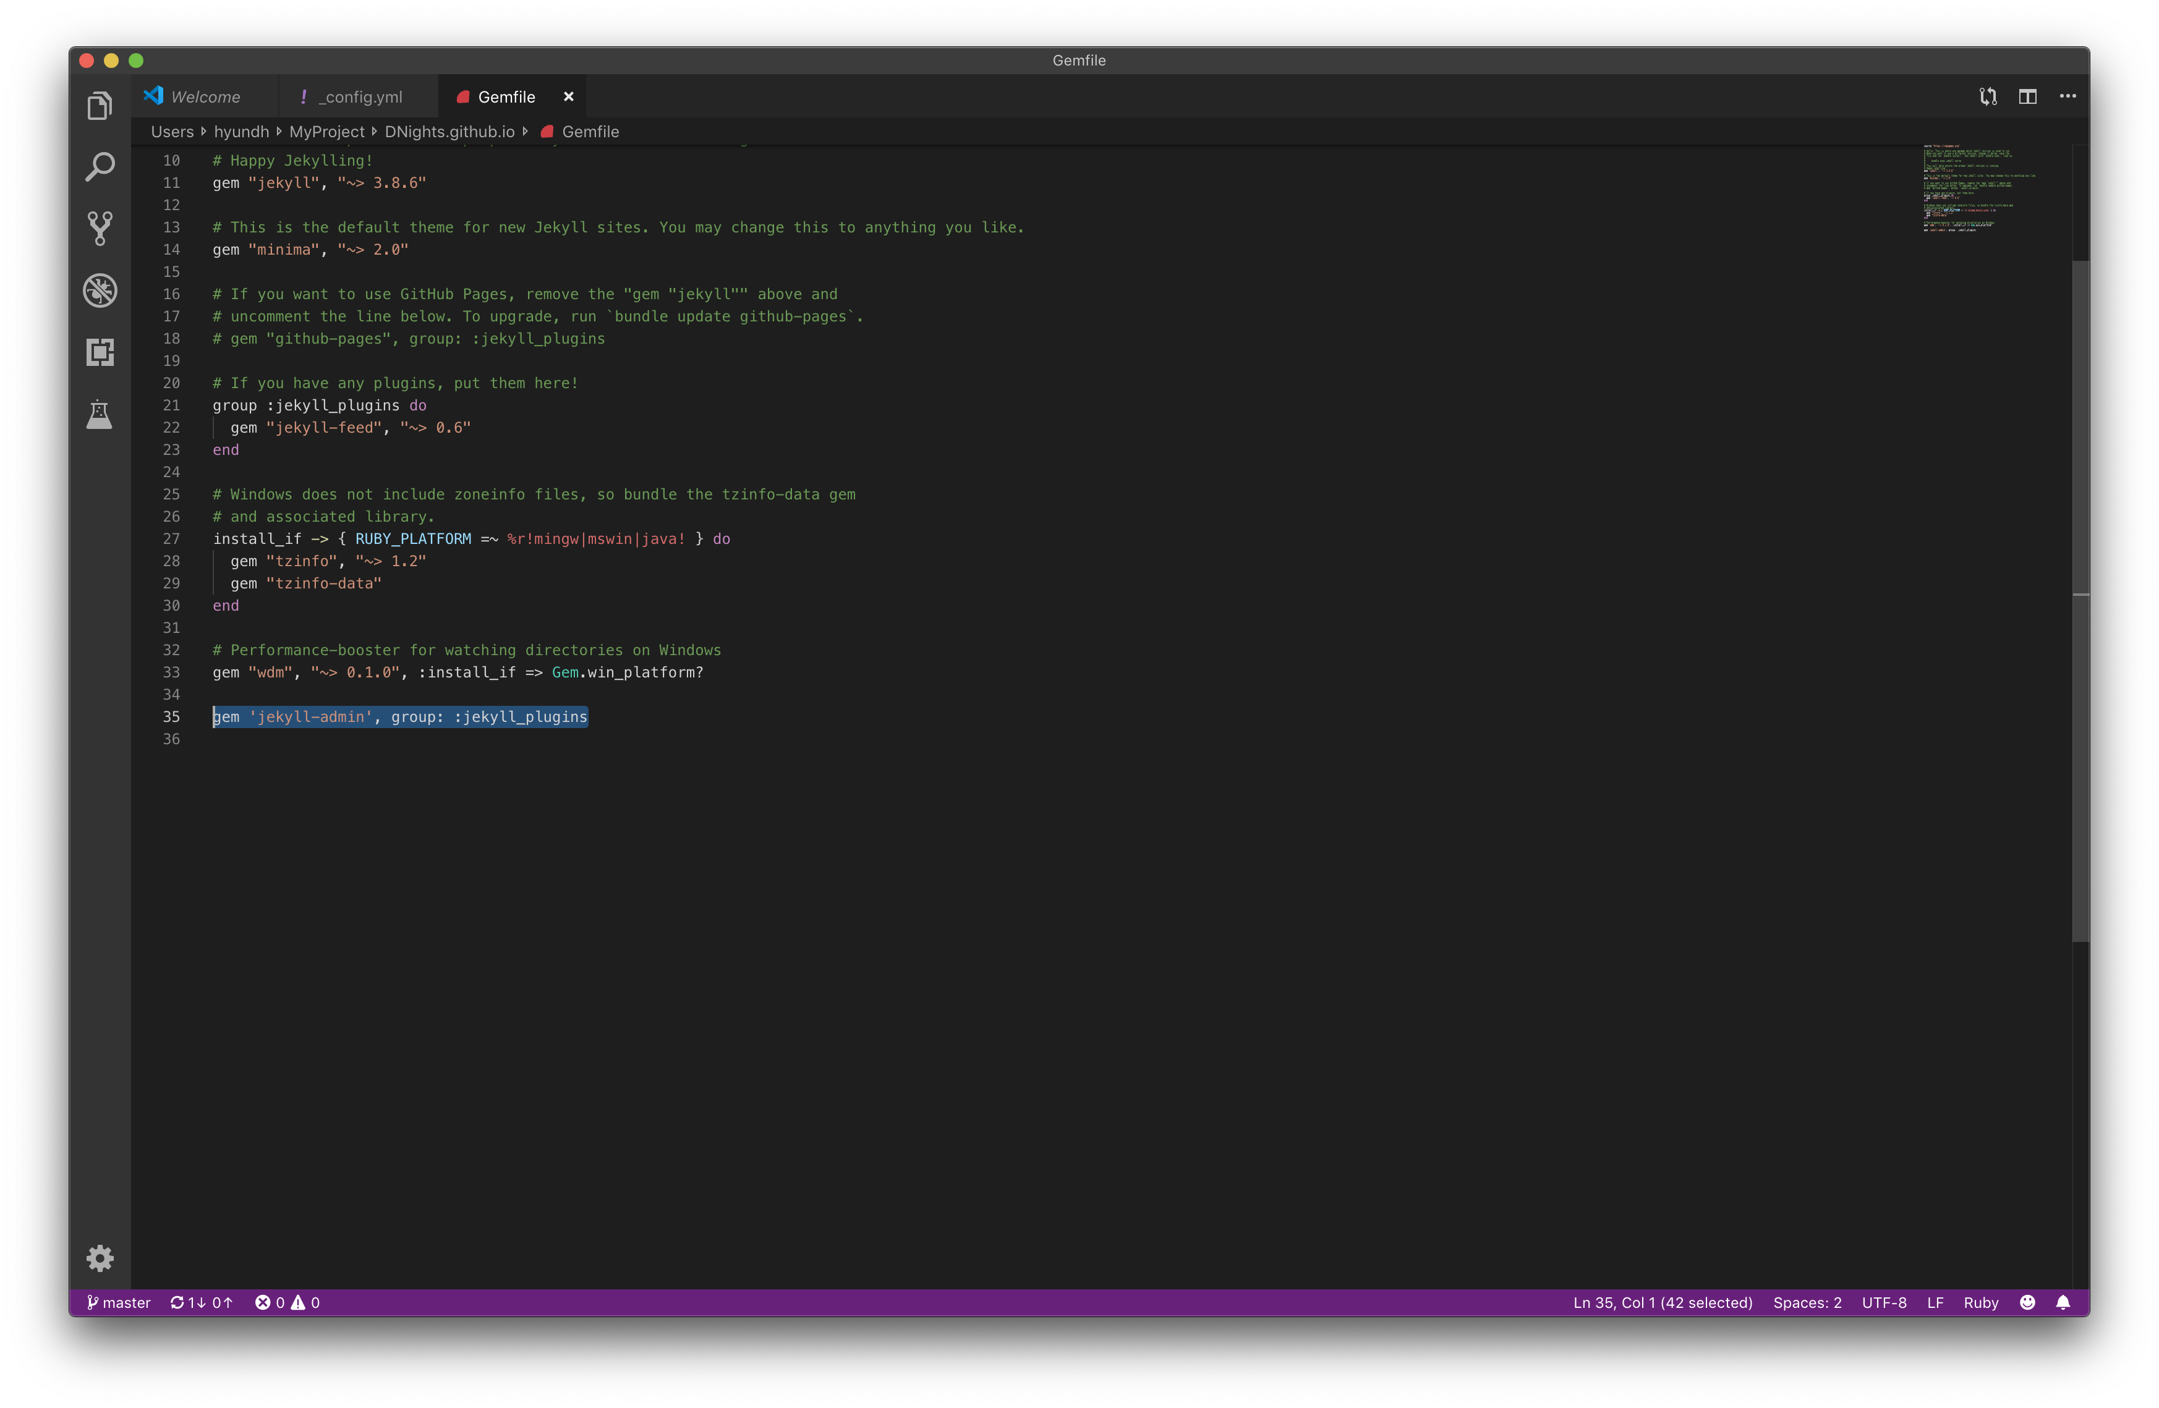Screen dimensions: 2159x1408
Task: Open the Search panel
Action: [100, 167]
